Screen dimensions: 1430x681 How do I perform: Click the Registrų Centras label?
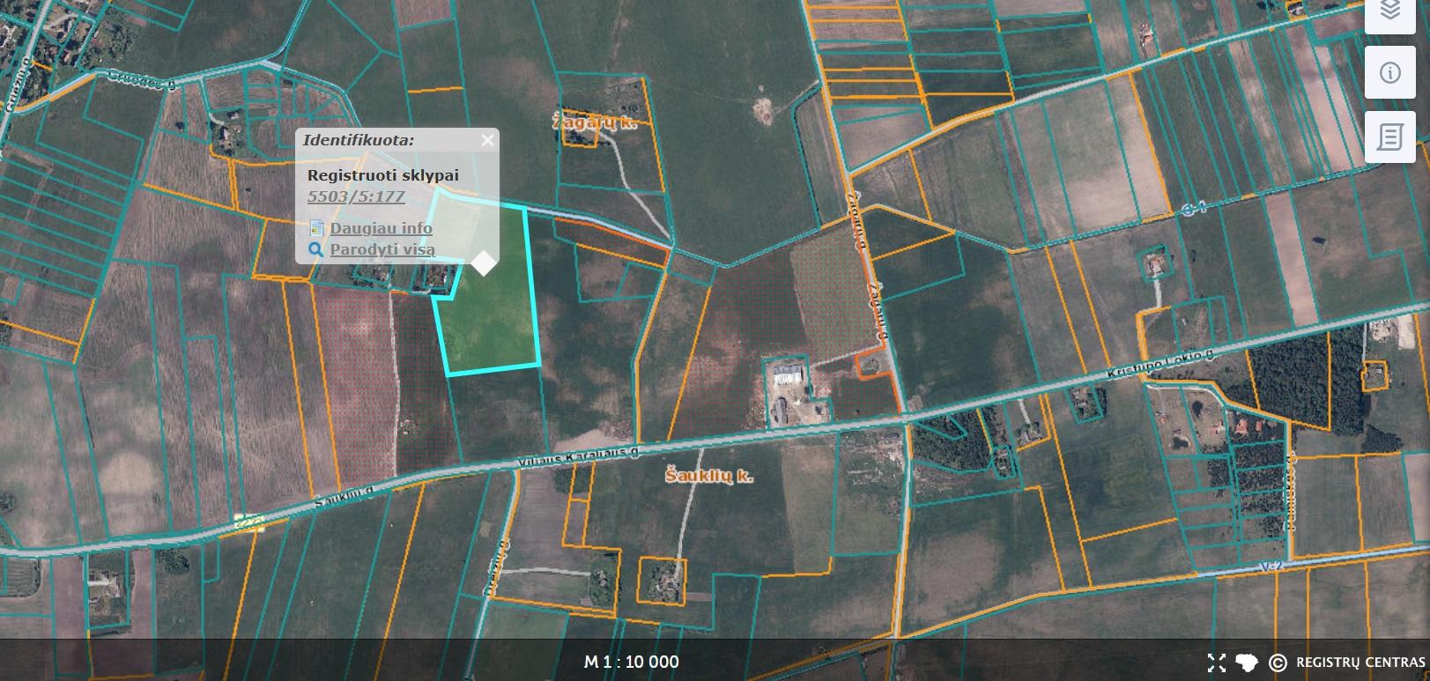(1360, 662)
